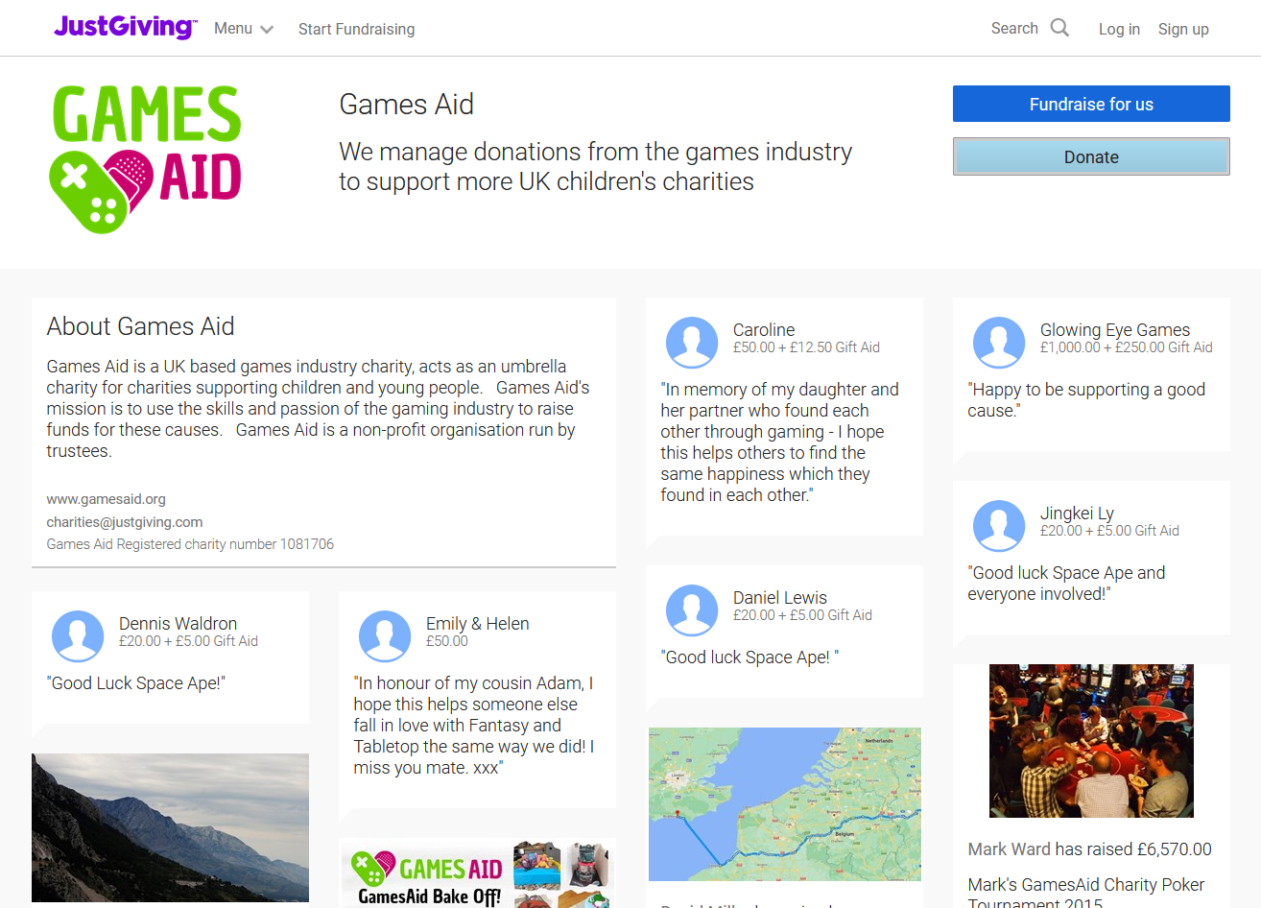Click the JustGiving logo

coord(126,27)
